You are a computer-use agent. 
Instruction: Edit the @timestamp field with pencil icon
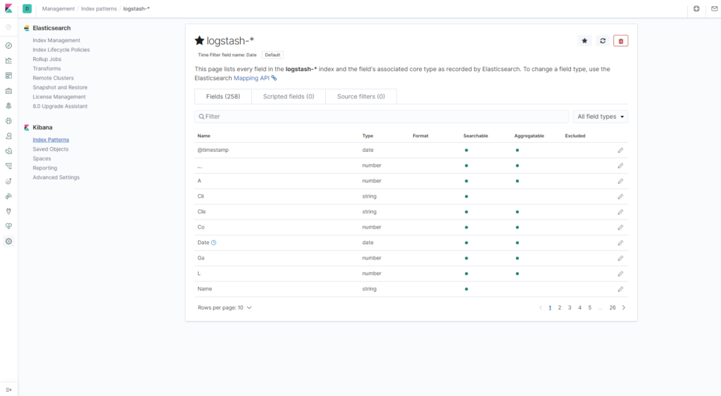(x=620, y=151)
